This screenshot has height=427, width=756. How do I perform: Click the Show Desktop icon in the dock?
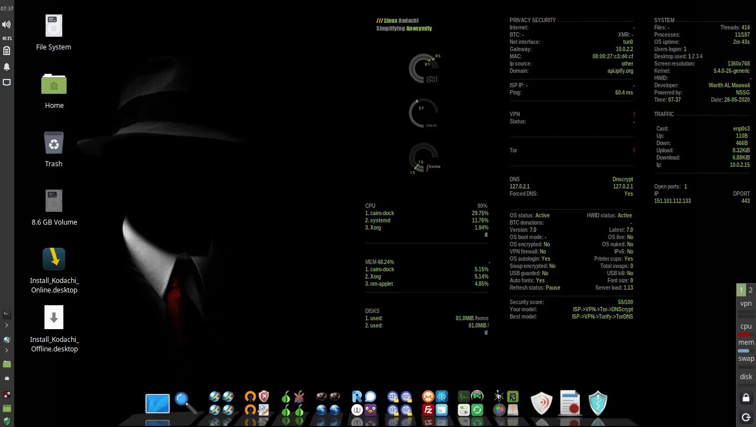(157, 404)
